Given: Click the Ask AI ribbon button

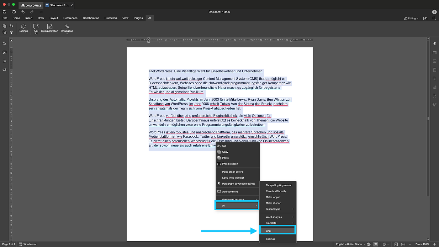Looking at the screenshot, I should tap(36, 29).
